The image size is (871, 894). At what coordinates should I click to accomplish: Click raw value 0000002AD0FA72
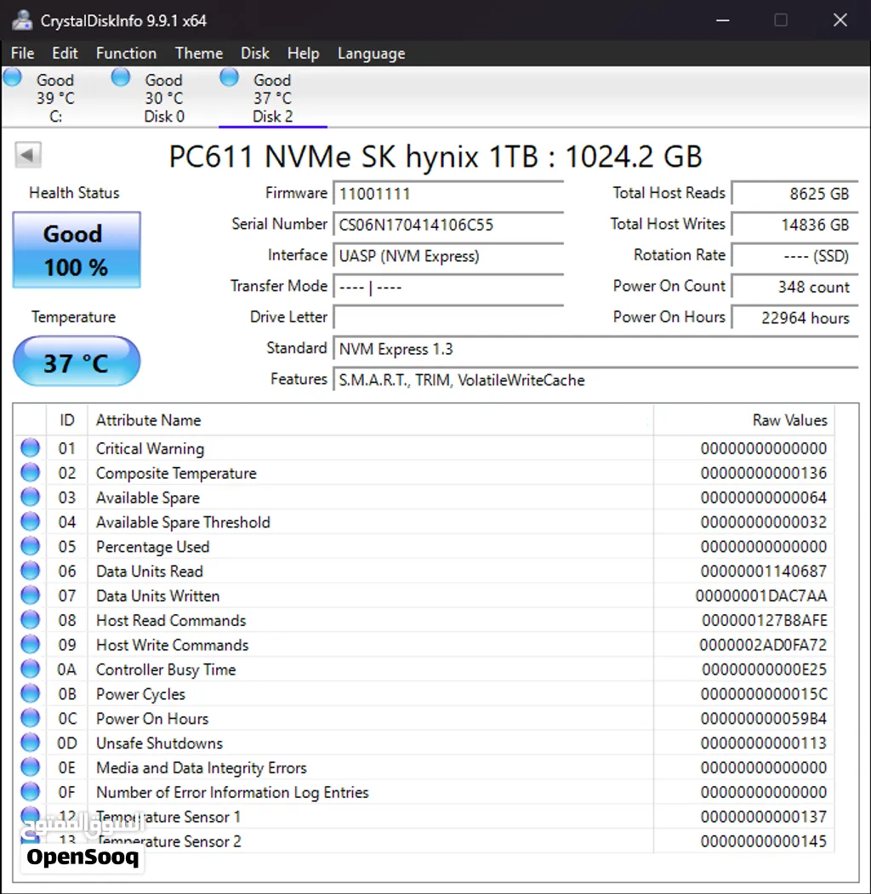763,645
